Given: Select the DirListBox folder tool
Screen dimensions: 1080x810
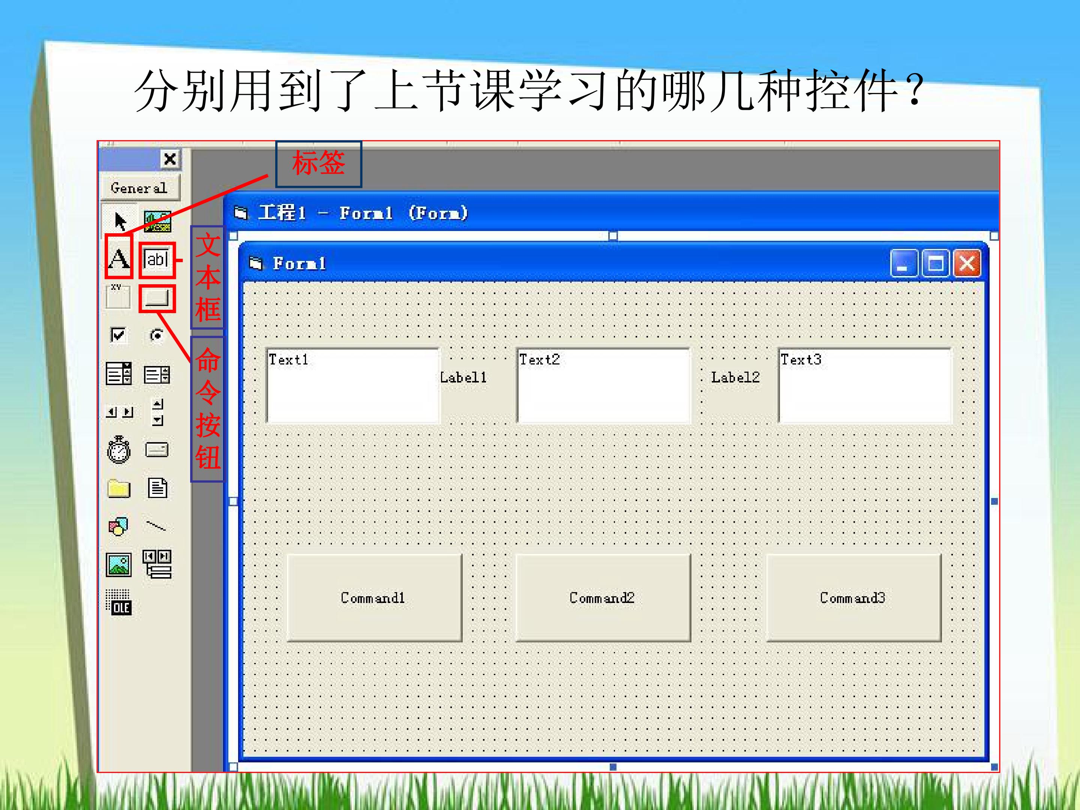Looking at the screenshot, I should [118, 488].
